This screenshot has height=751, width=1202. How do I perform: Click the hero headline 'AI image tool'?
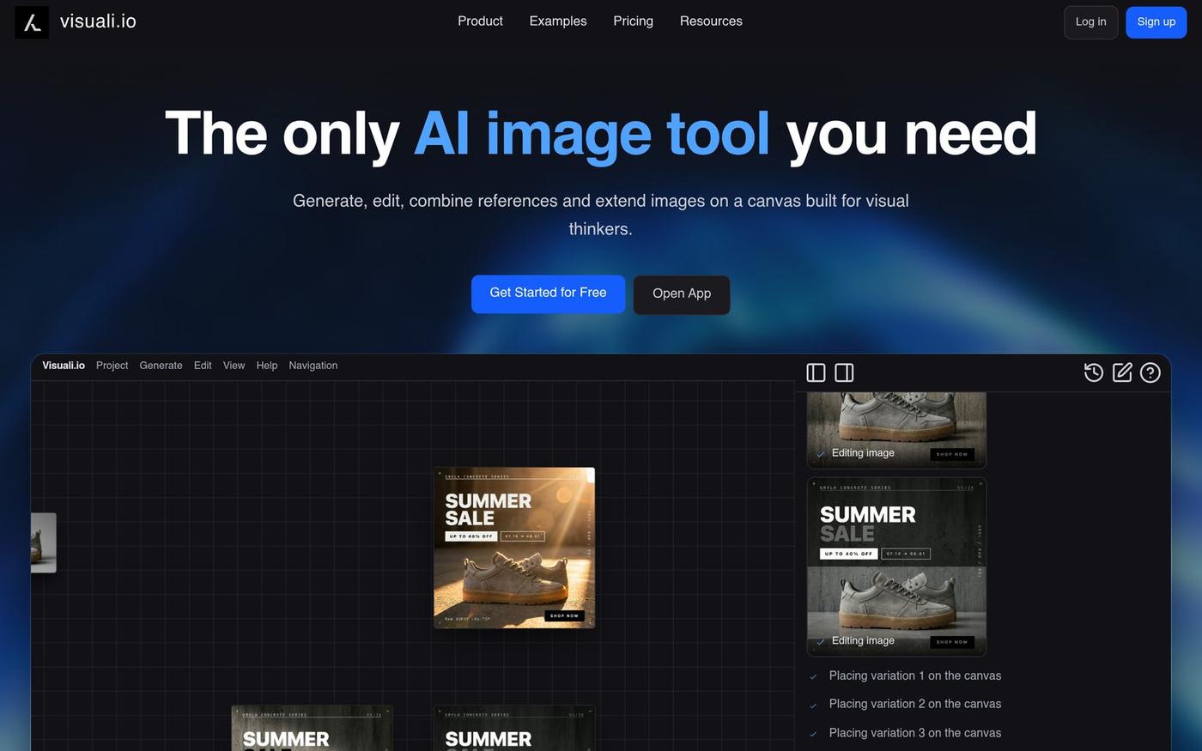click(592, 134)
